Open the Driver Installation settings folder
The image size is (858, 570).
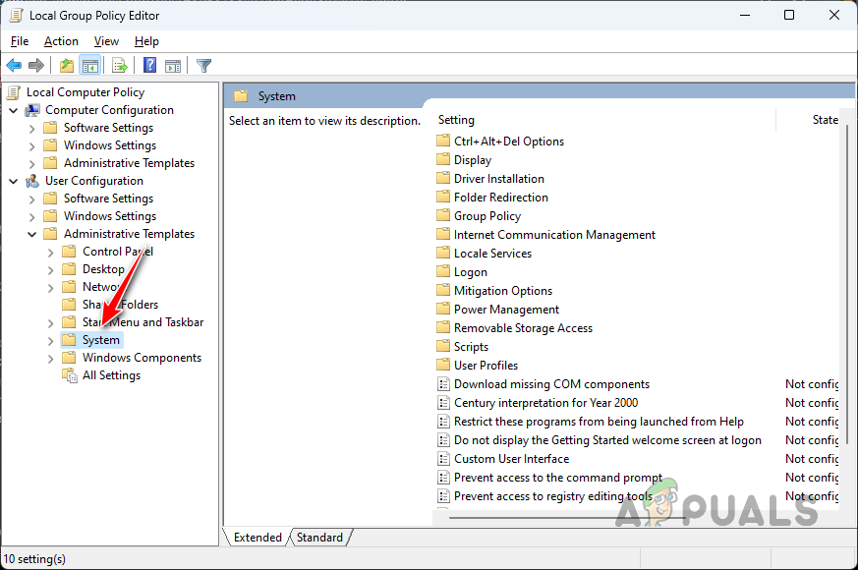tap(498, 178)
